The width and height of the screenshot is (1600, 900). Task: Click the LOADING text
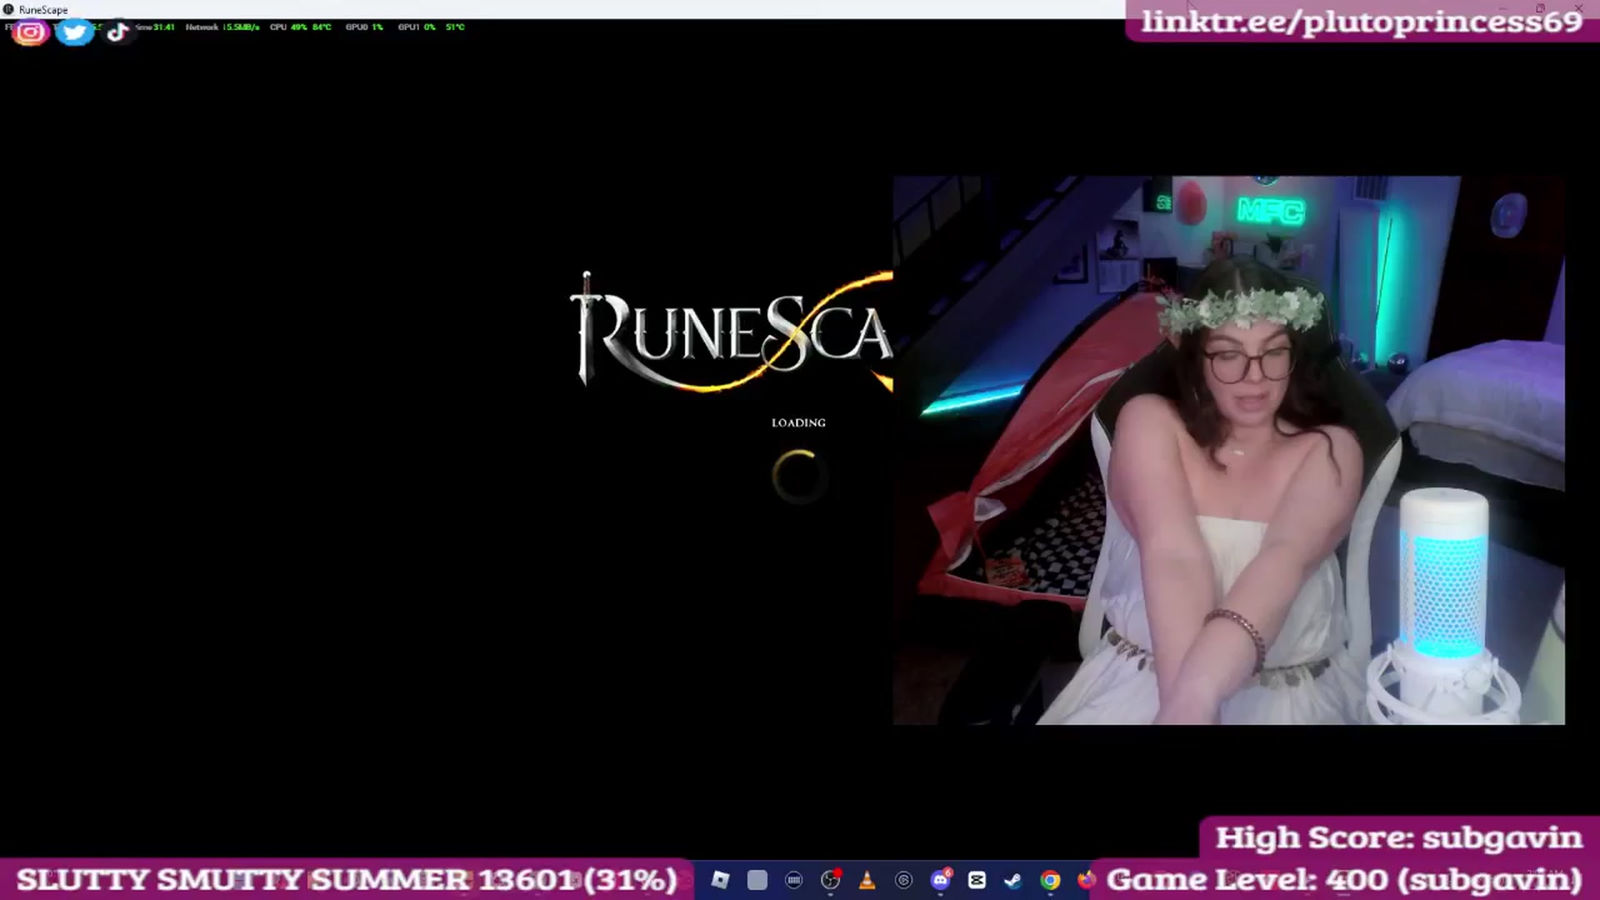(798, 422)
